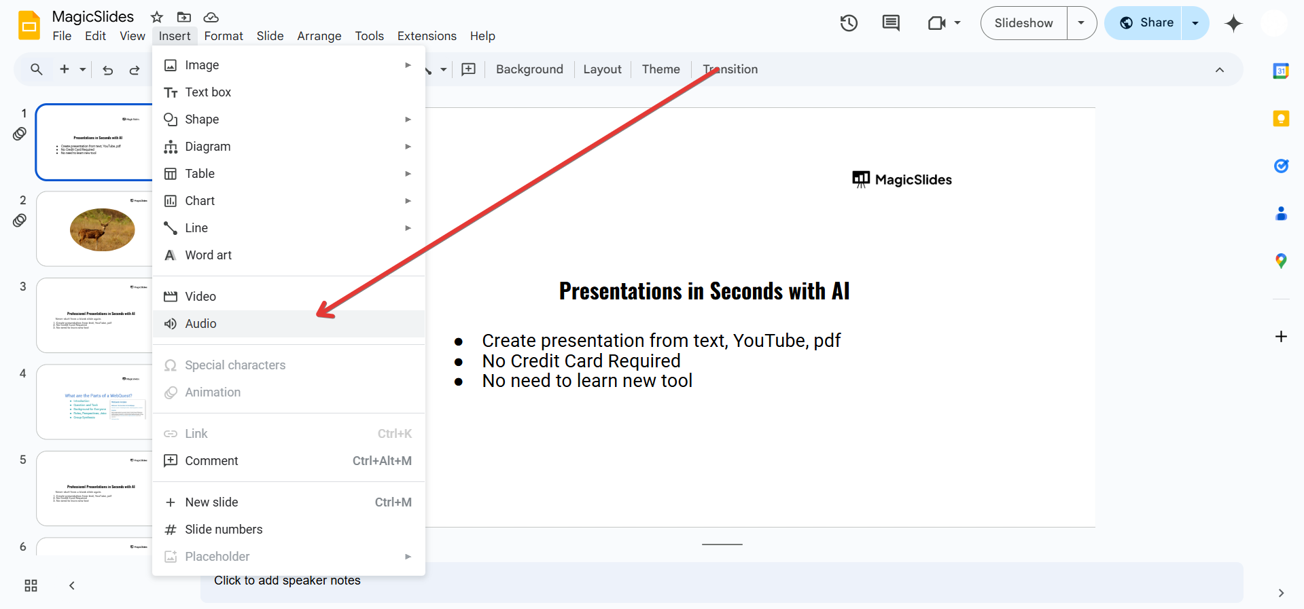This screenshot has height=609, width=1304.
Task: Open the File menu
Action: [62, 36]
